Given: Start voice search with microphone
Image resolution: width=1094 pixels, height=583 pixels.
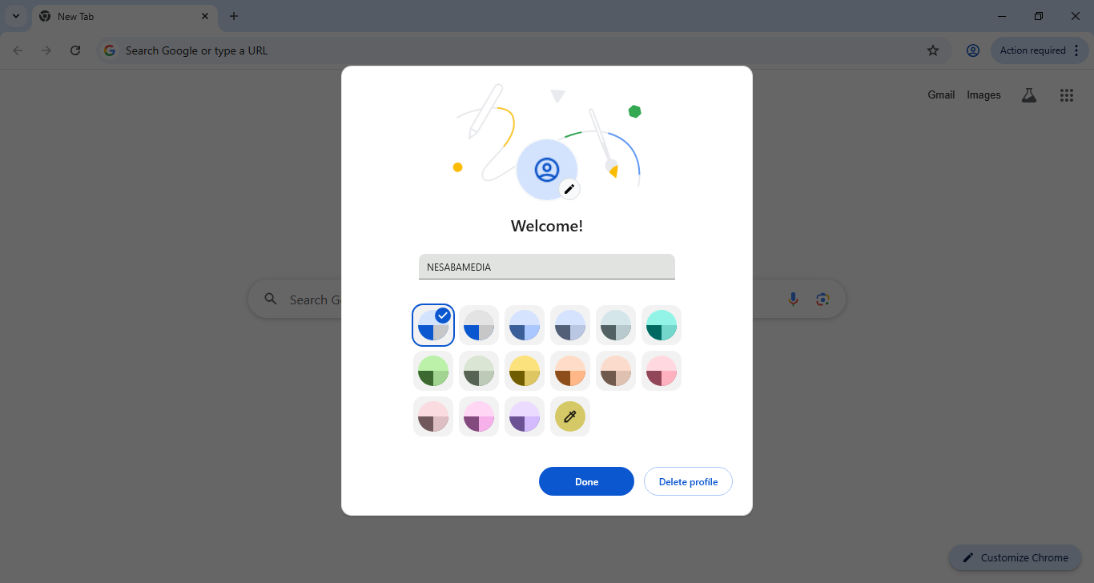Looking at the screenshot, I should tap(793, 299).
